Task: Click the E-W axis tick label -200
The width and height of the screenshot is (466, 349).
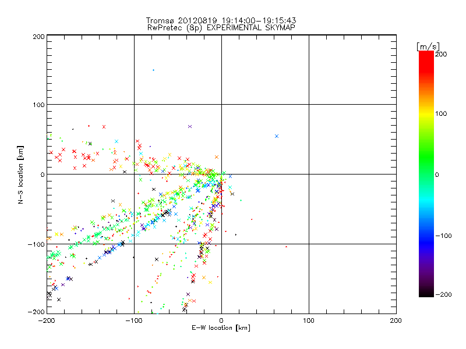Action: coord(47,320)
